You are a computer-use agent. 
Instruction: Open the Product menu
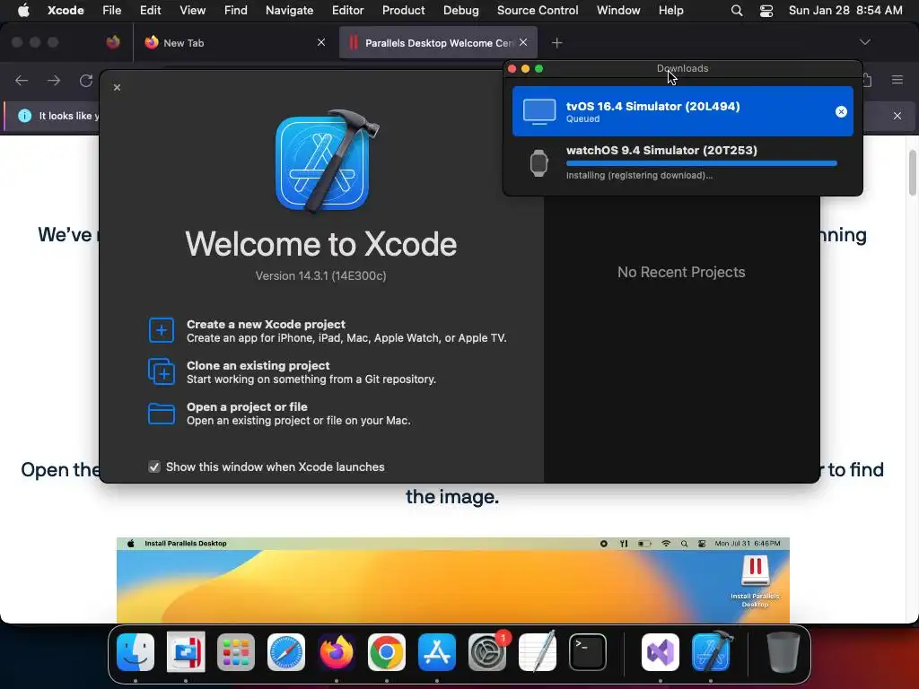(x=403, y=10)
